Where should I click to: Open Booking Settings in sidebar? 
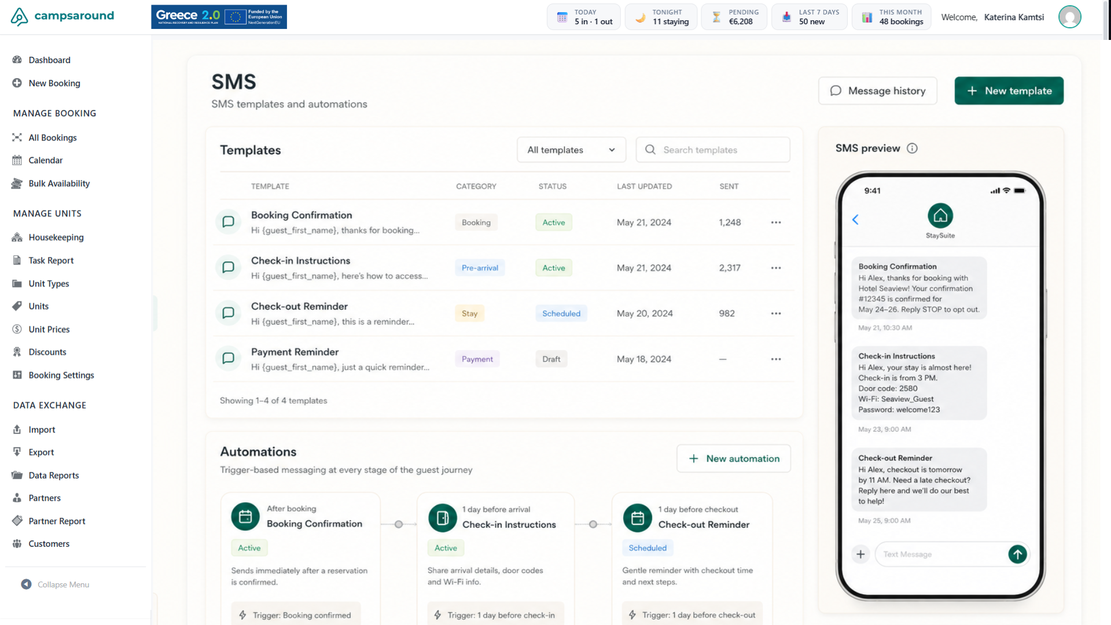click(61, 375)
